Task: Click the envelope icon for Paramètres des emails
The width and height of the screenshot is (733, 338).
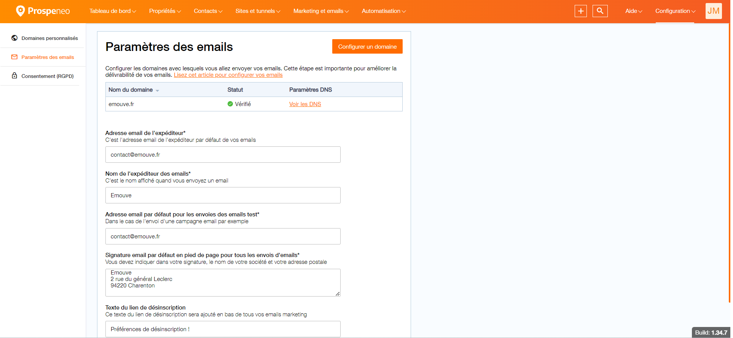Action: (x=14, y=57)
